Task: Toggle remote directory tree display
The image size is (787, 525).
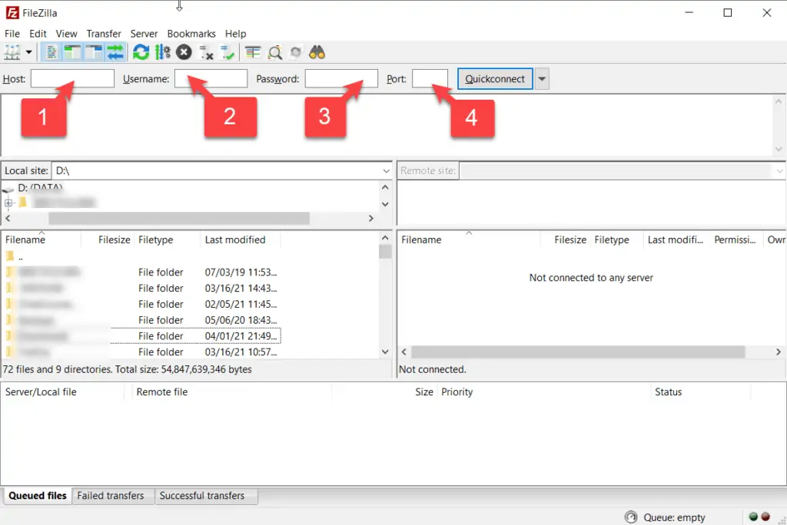Action: click(x=93, y=52)
